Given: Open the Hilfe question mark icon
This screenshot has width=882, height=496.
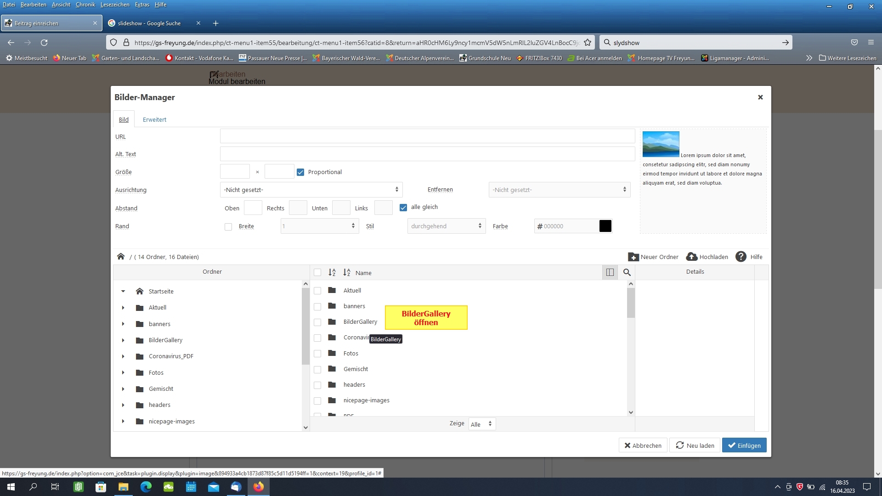Looking at the screenshot, I should click(741, 257).
